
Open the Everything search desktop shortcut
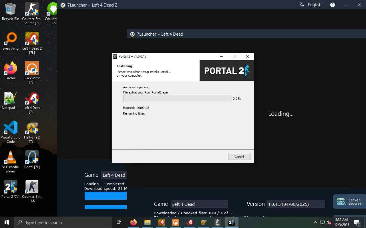pos(11,42)
